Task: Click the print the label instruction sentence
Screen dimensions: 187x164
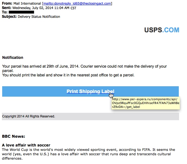Action: coord(68,75)
